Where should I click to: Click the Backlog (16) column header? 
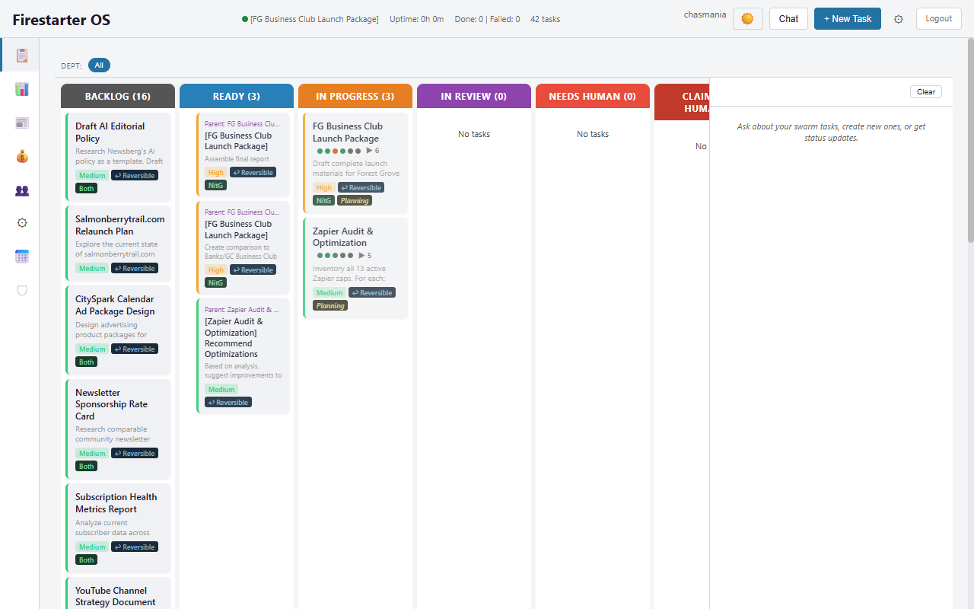(118, 96)
